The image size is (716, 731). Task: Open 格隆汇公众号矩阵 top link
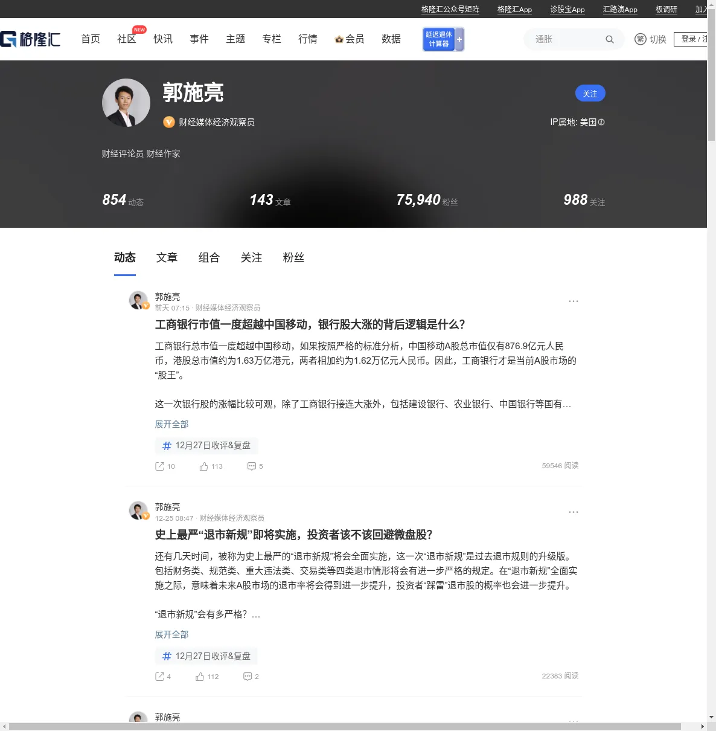(450, 9)
